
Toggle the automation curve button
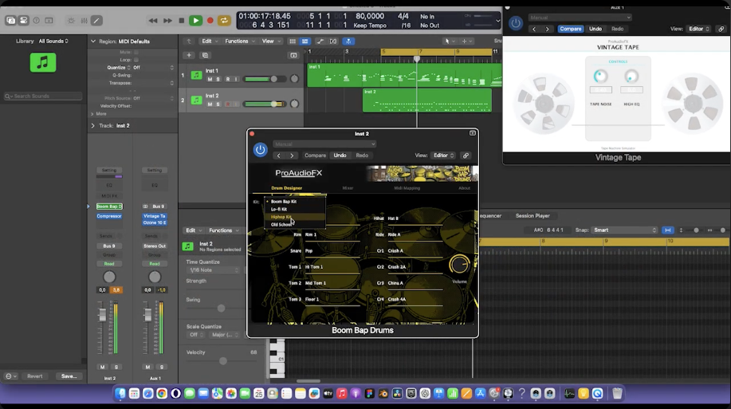click(320, 41)
